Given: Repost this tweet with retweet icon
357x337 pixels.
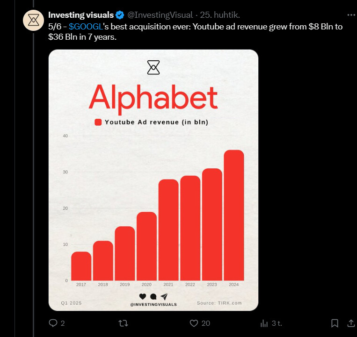Looking at the screenshot, I should pyautogui.click(x=124, y=323).
